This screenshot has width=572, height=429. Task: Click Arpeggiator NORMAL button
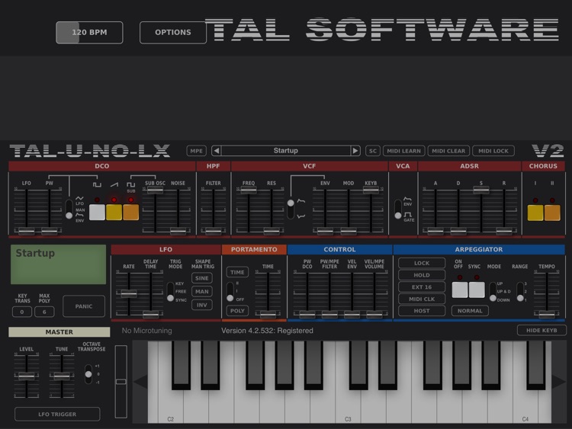pos(470,311)
